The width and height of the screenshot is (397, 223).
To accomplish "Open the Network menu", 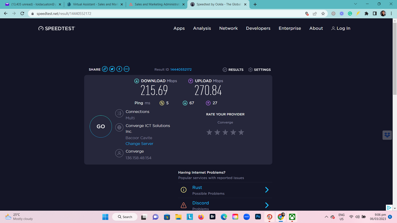I will [x=228, y=28].
